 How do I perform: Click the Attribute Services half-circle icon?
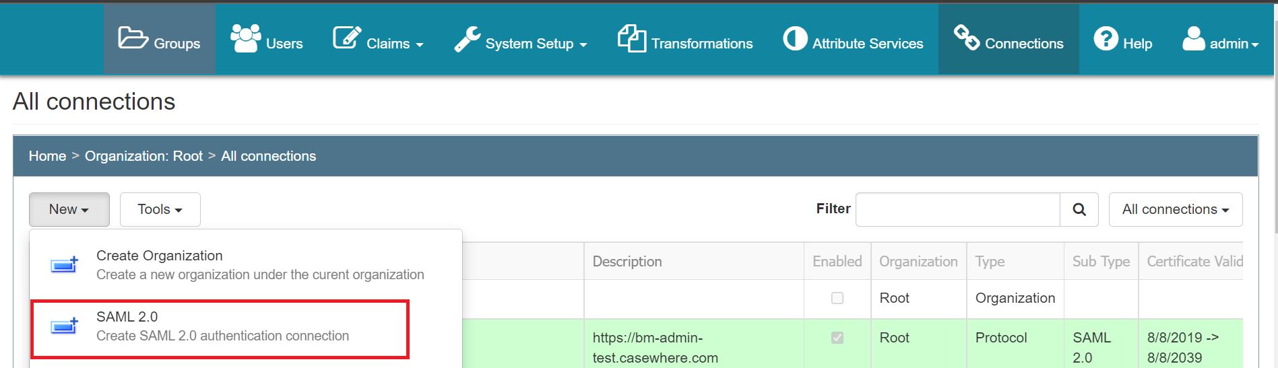(x=795, y=38)
